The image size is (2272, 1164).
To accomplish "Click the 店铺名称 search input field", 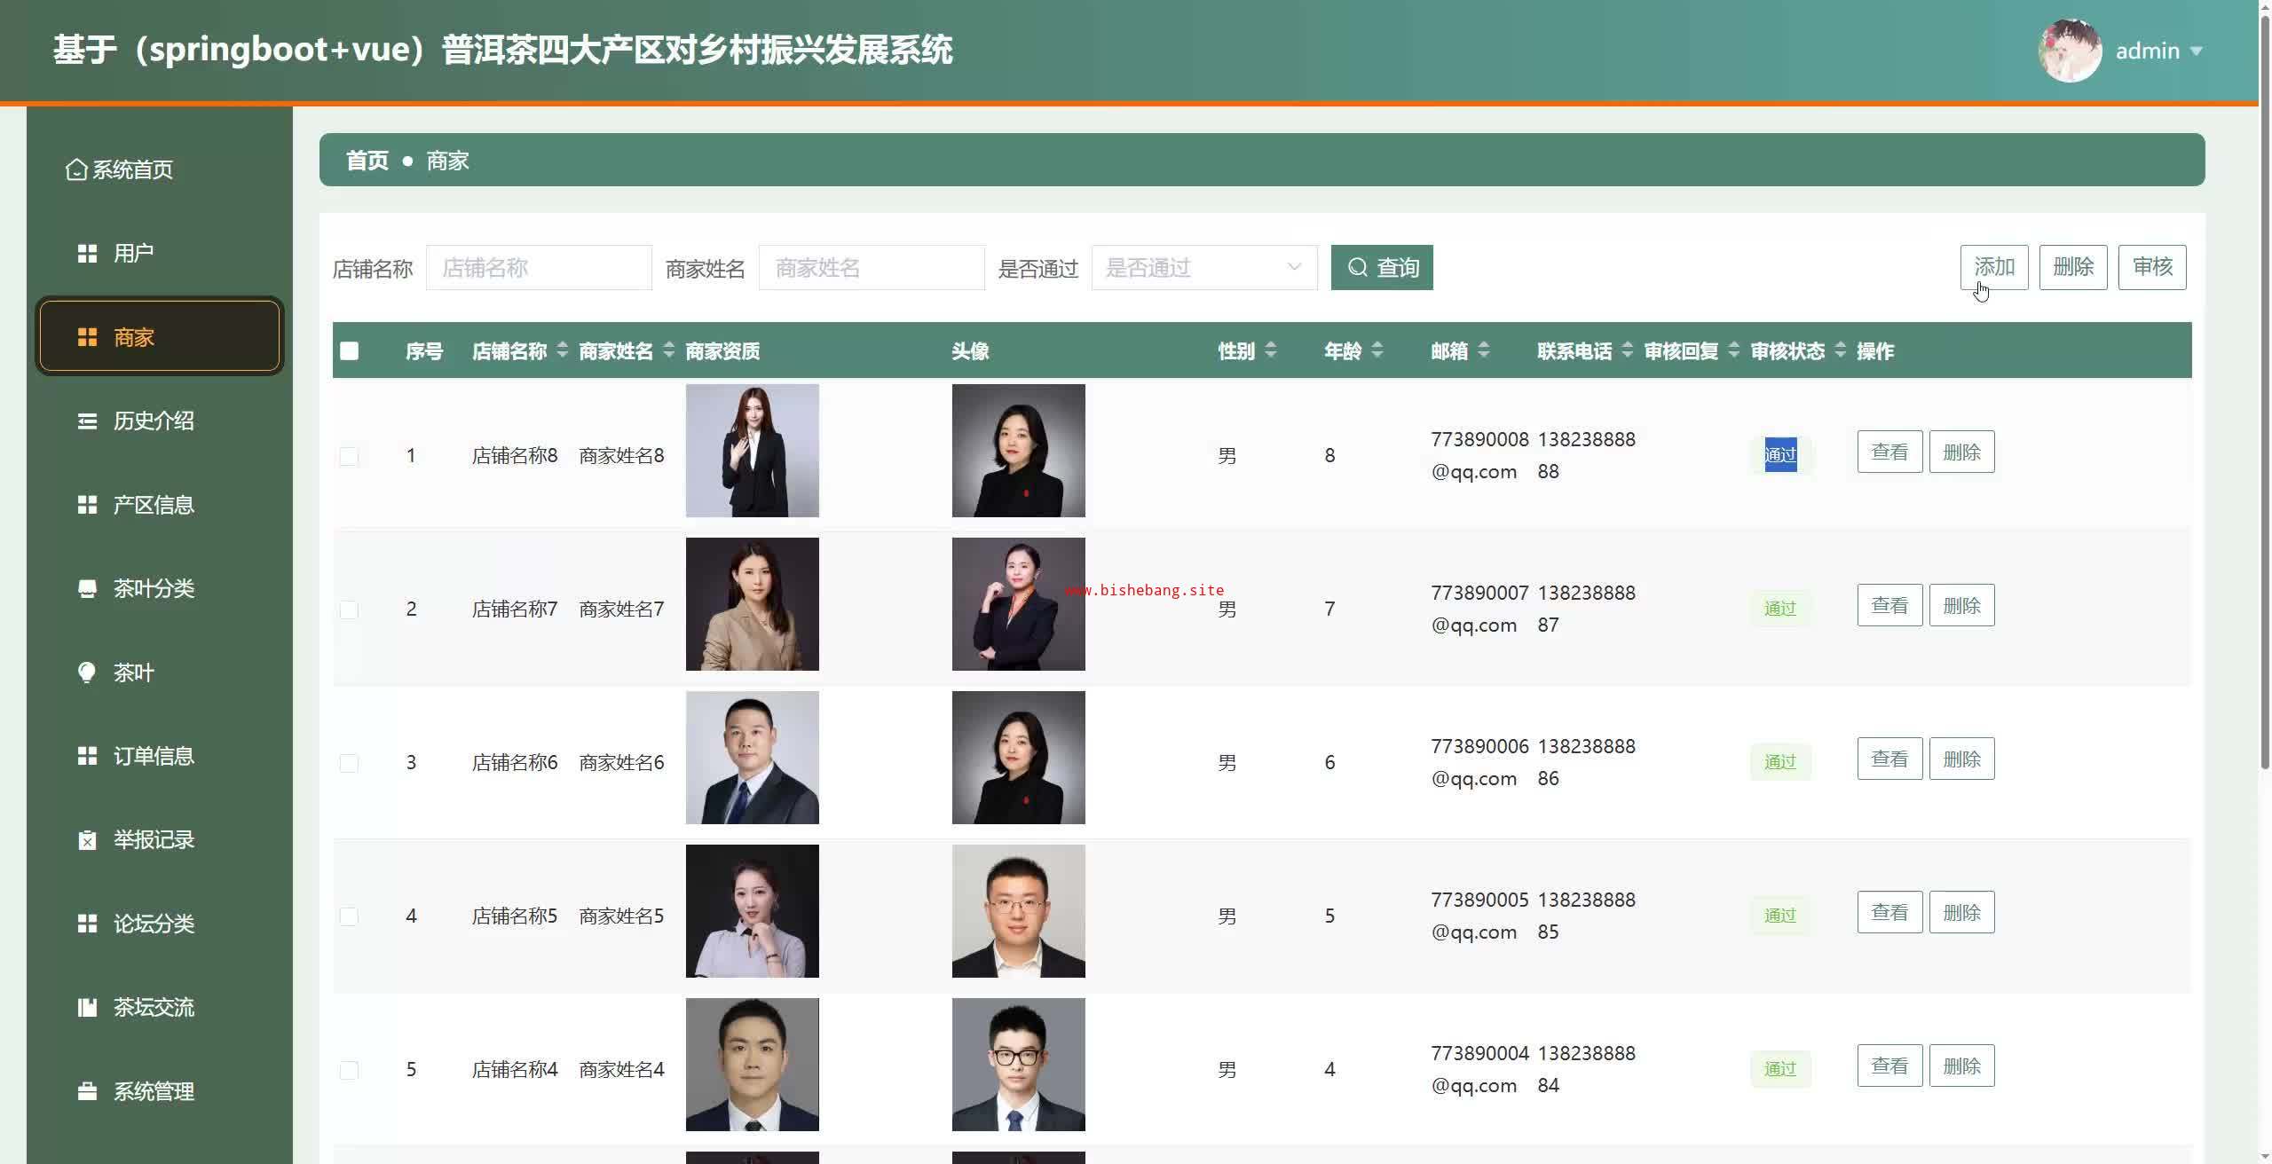I will (x=539, y=268).
